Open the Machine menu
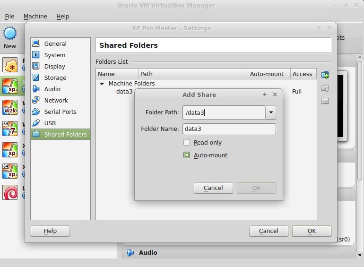This screenshot has width=364, height=267. coord(35,17)
